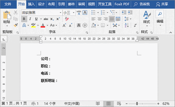
Task: Click the 共享 share button
Action: click(x=162, y=4)
